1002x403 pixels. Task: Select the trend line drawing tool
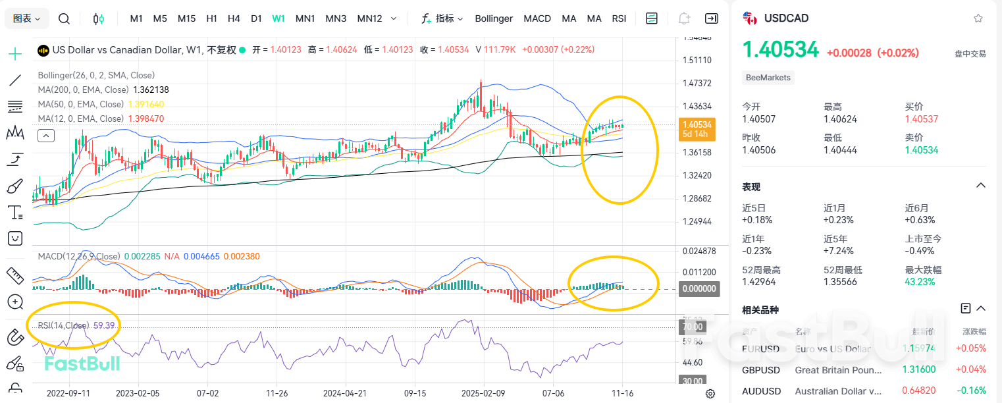pos(14,80)
